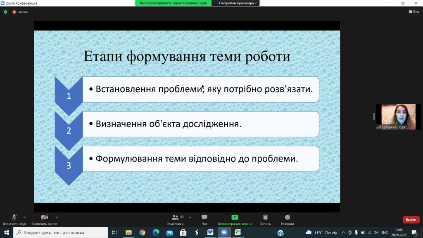Open the Реакции reactions menu
The height and width of the screenshot is (238, 423).
288,217
